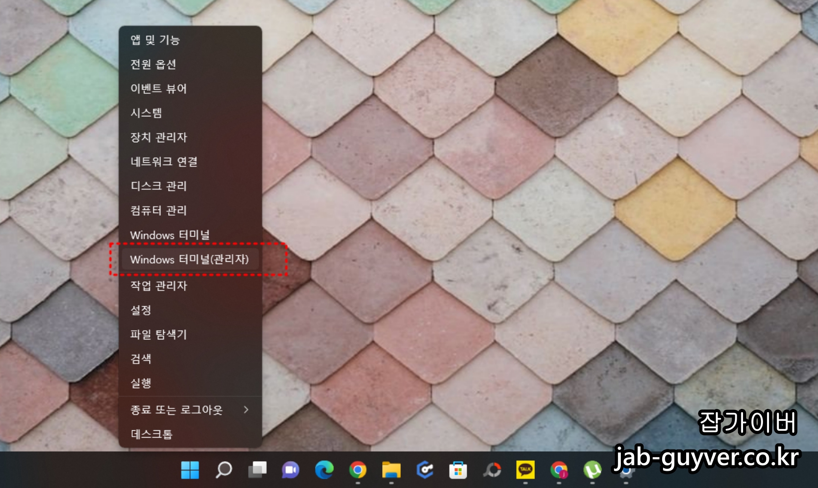Expand 종료 또는 로그아웃 submenu

(190, 410)
